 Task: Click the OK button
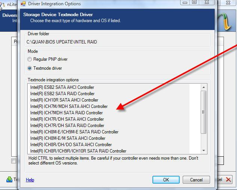pyautogui.click(x=166, y=180)
